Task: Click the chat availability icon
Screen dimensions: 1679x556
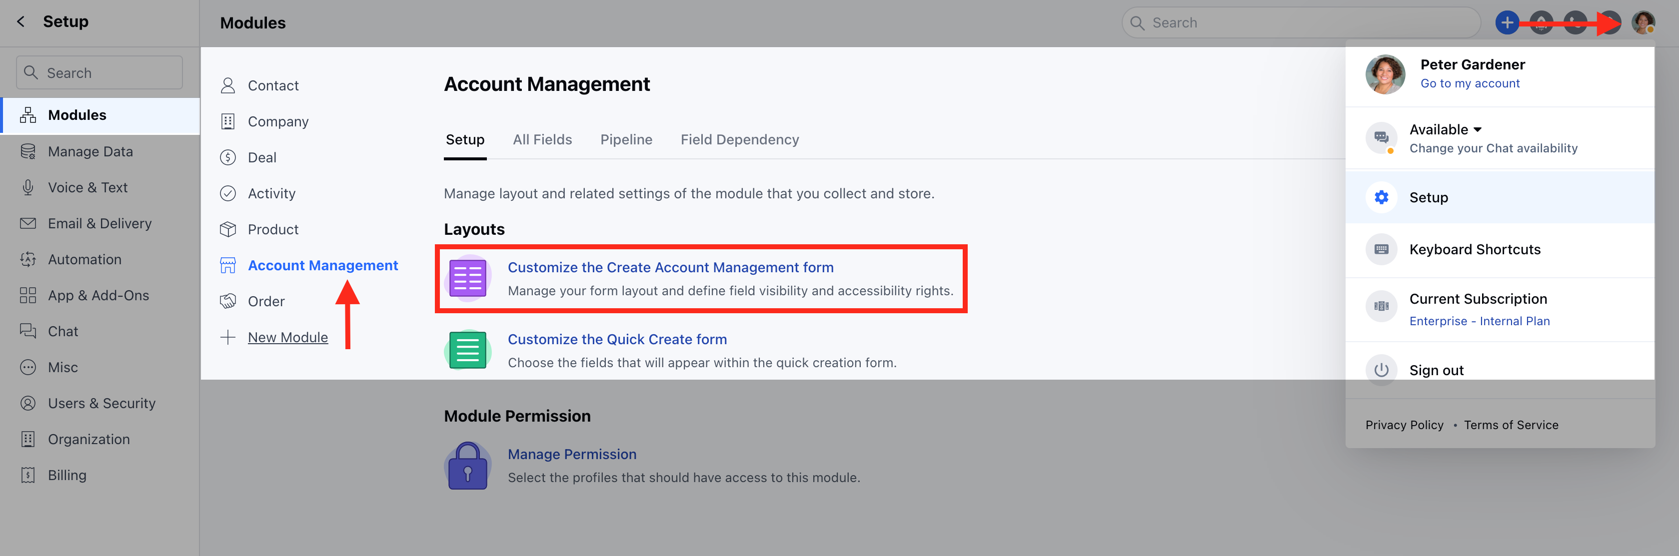Action: click(1381, 138)
